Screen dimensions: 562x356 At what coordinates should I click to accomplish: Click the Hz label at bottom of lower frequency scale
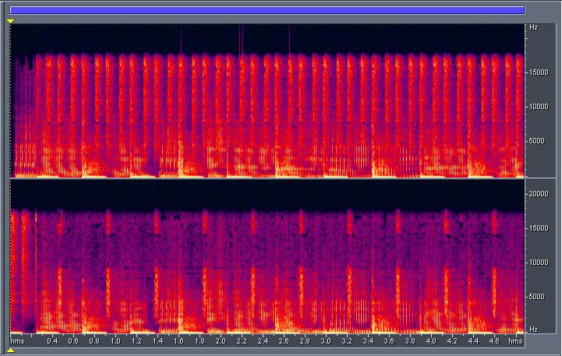click(533, 330)
